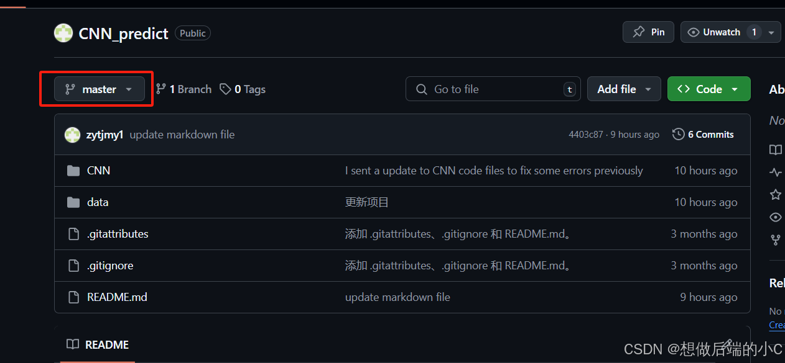Image resolution: width=785 pixels, height=363 pixels.
Task: View the 6 Commits history
Action: (704, 135)
